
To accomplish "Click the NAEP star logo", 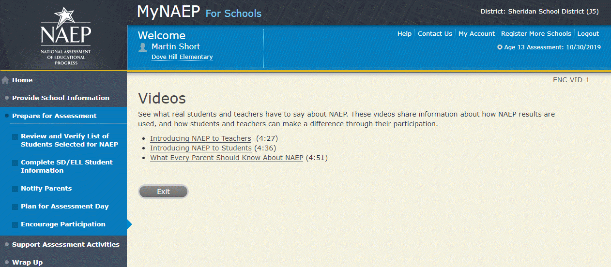I will point(65,36).
